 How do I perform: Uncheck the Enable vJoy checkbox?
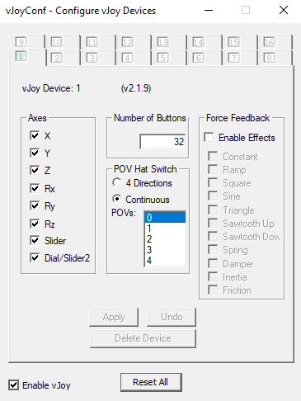coord(13,385)
